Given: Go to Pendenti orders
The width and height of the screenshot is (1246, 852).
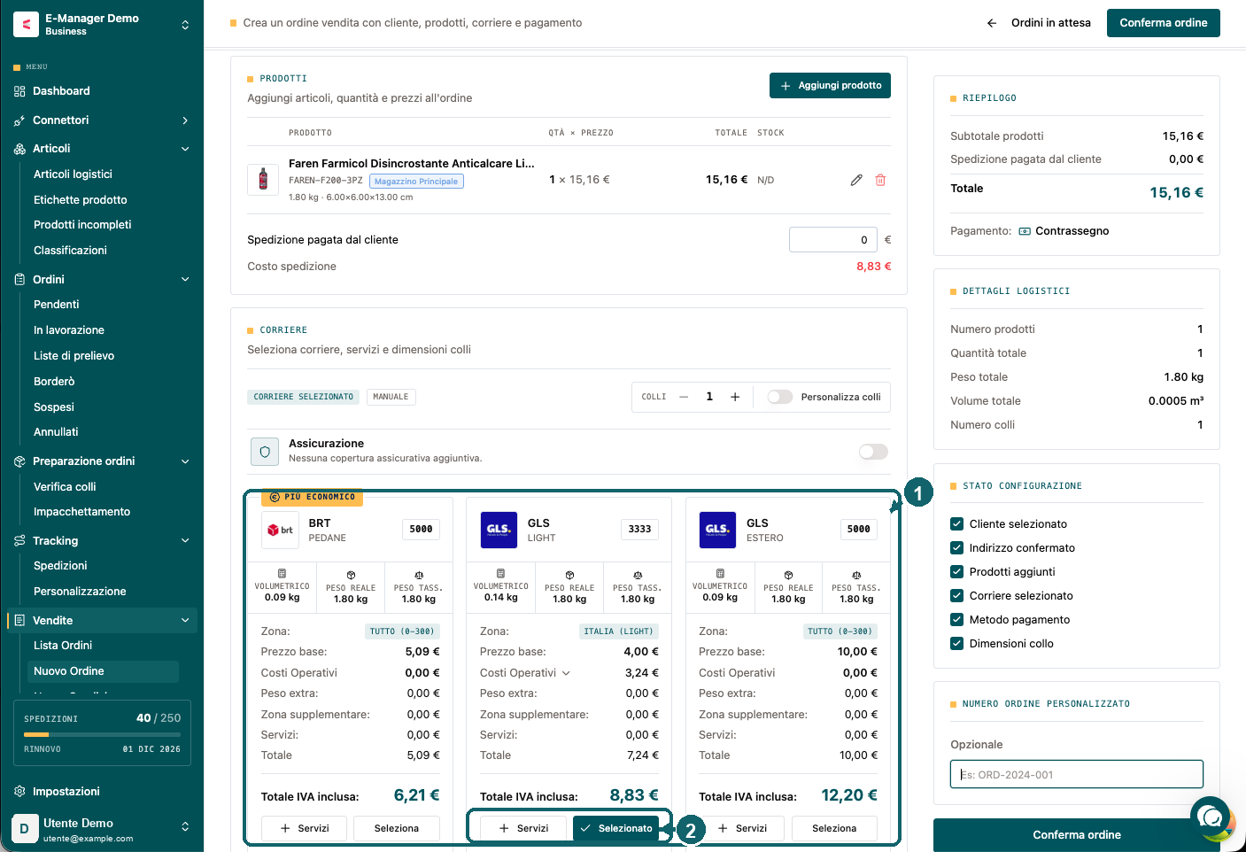Looking at the screenshot, I should [x=57, y=305].
